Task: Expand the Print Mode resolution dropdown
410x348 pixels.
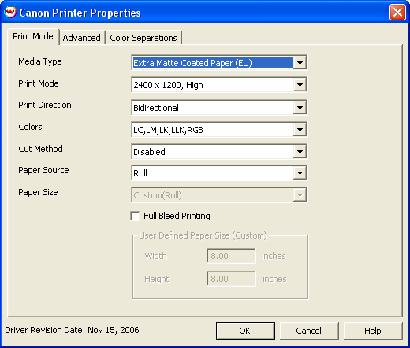Action: pos(300,85)
